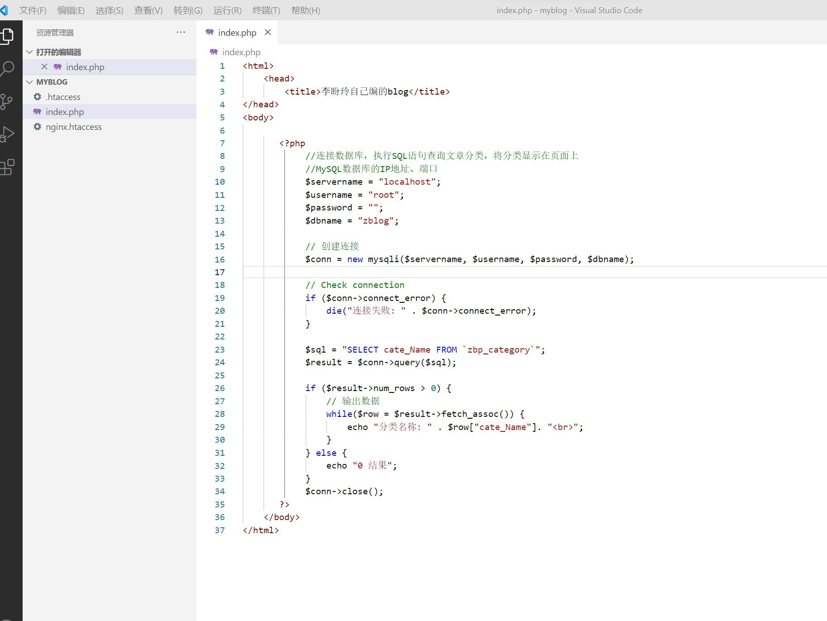
Task: Open nginx.htaccess file in explorer
Action: (110, 126)
